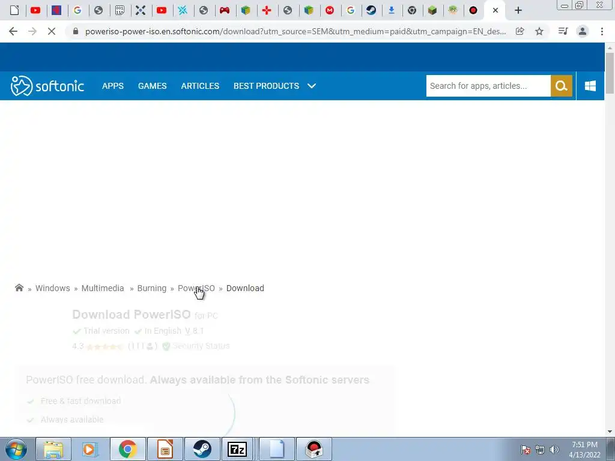Switch to the blank page tab
This screenshot has height=461, width=615.
click(x=14, y=11)
